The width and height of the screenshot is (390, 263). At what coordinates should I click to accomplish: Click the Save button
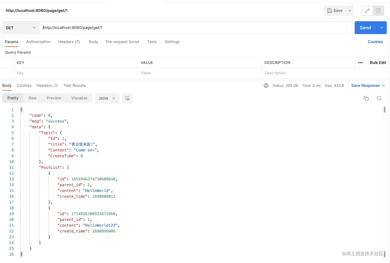tap(335, 11)
